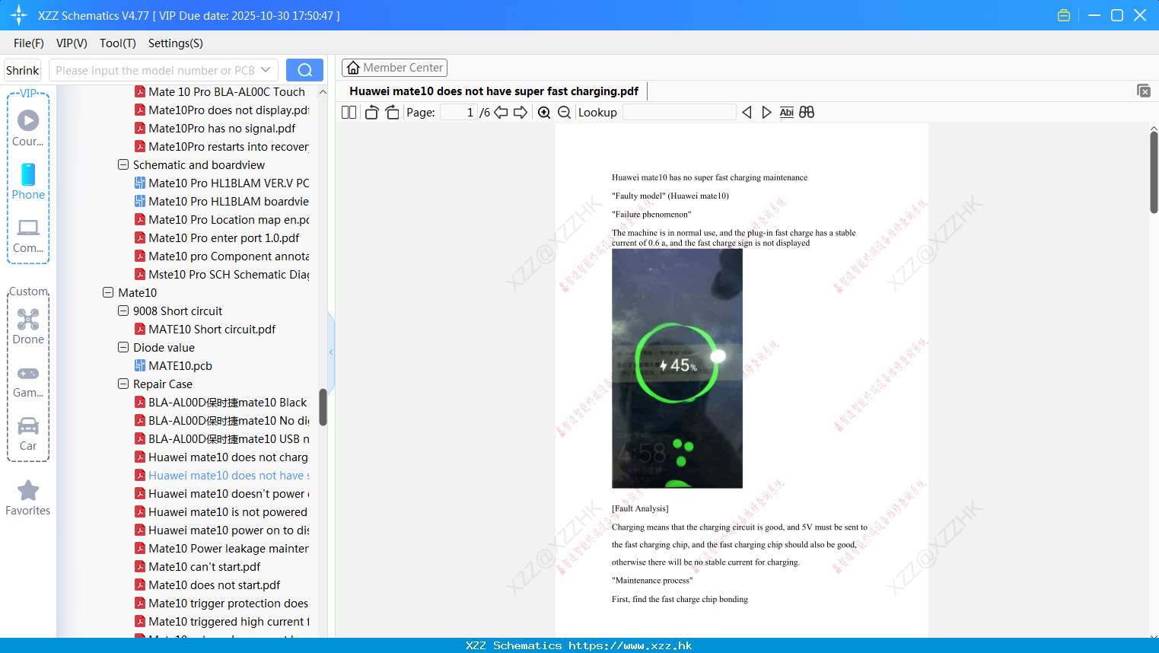Viewport: 1159px width, 653px height.
Task: Select the Phone category icon
Action: click(28, 174)
